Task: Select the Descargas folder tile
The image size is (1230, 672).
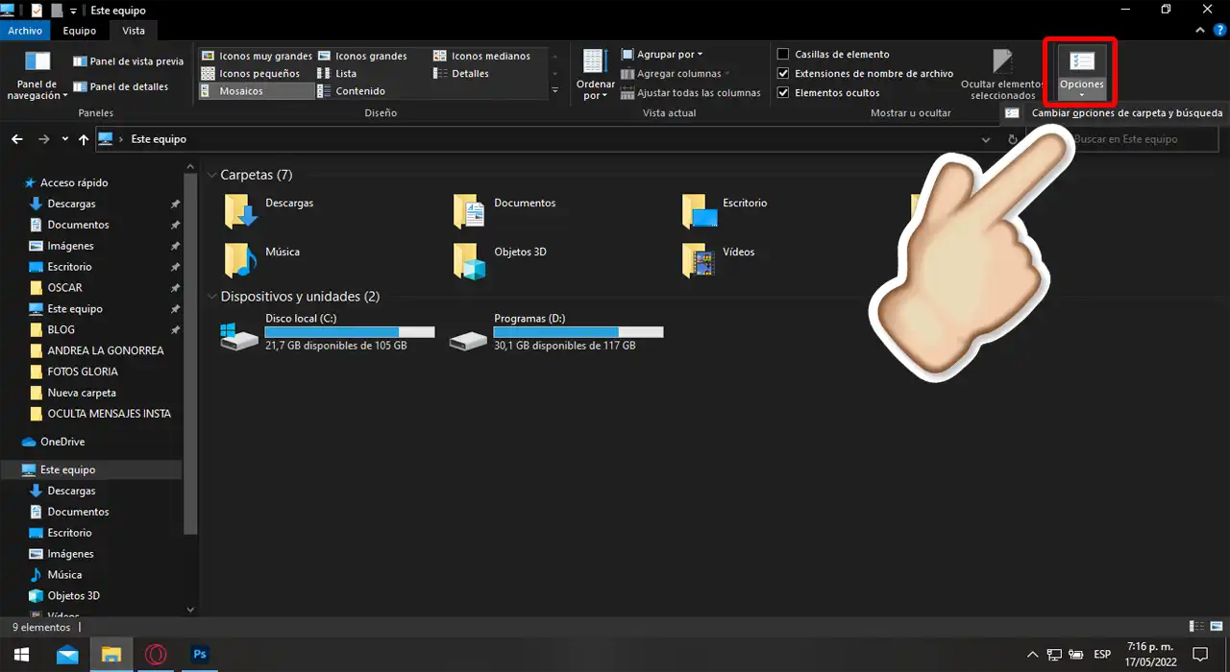Action: tap(269, 210)
